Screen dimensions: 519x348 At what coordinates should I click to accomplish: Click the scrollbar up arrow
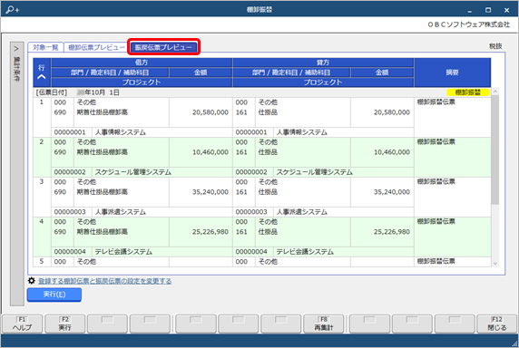click(x=495, y=92)
